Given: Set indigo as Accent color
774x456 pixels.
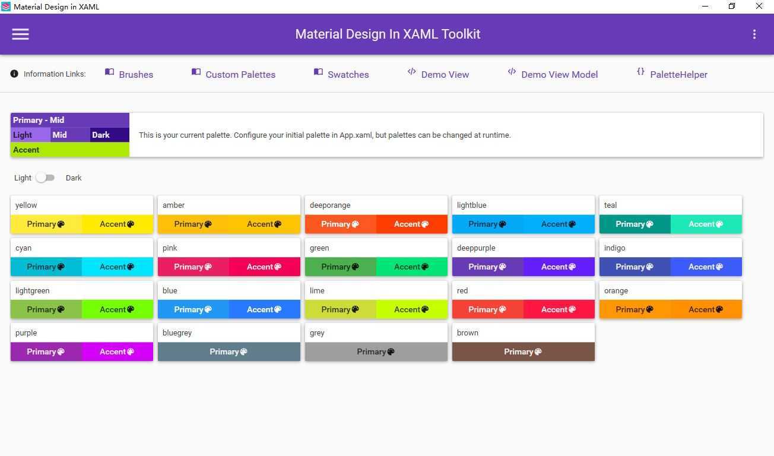Looking at the screenshot, I should click(x=706, y=267).
